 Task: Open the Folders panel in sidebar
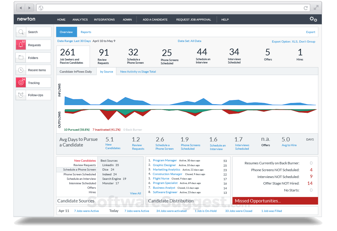tap(33, 57)
